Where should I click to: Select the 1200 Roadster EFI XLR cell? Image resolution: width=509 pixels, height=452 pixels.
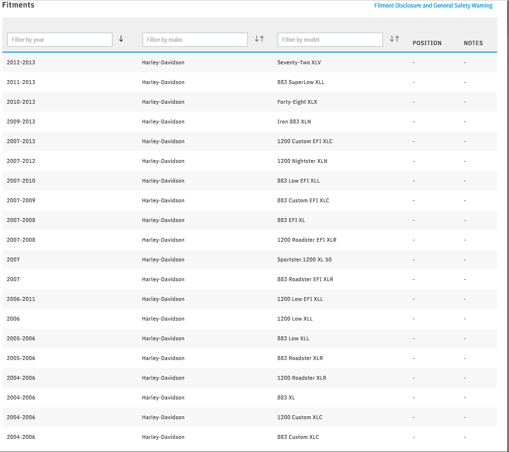tap(307, 240)
